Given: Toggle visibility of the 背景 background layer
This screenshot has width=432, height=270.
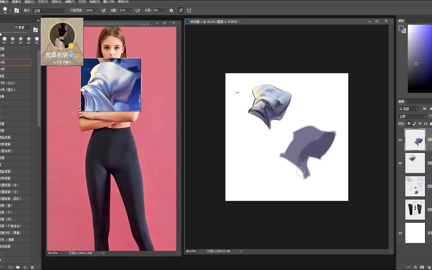Looking at the screenshot, I should tap(401, 233).
